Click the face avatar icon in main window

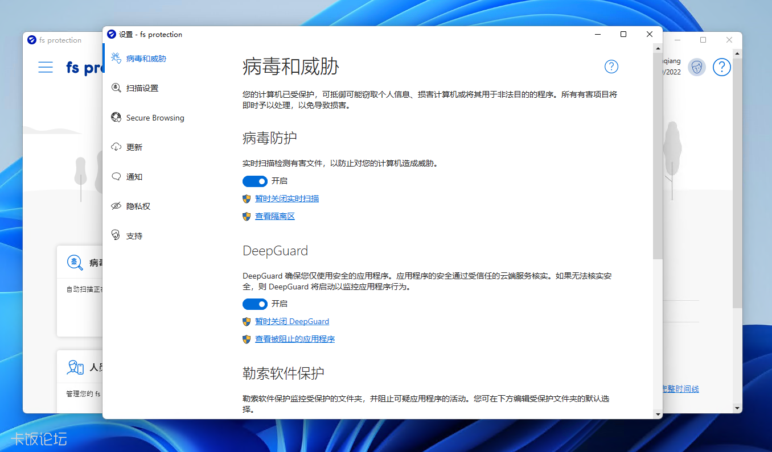point(696,67)
